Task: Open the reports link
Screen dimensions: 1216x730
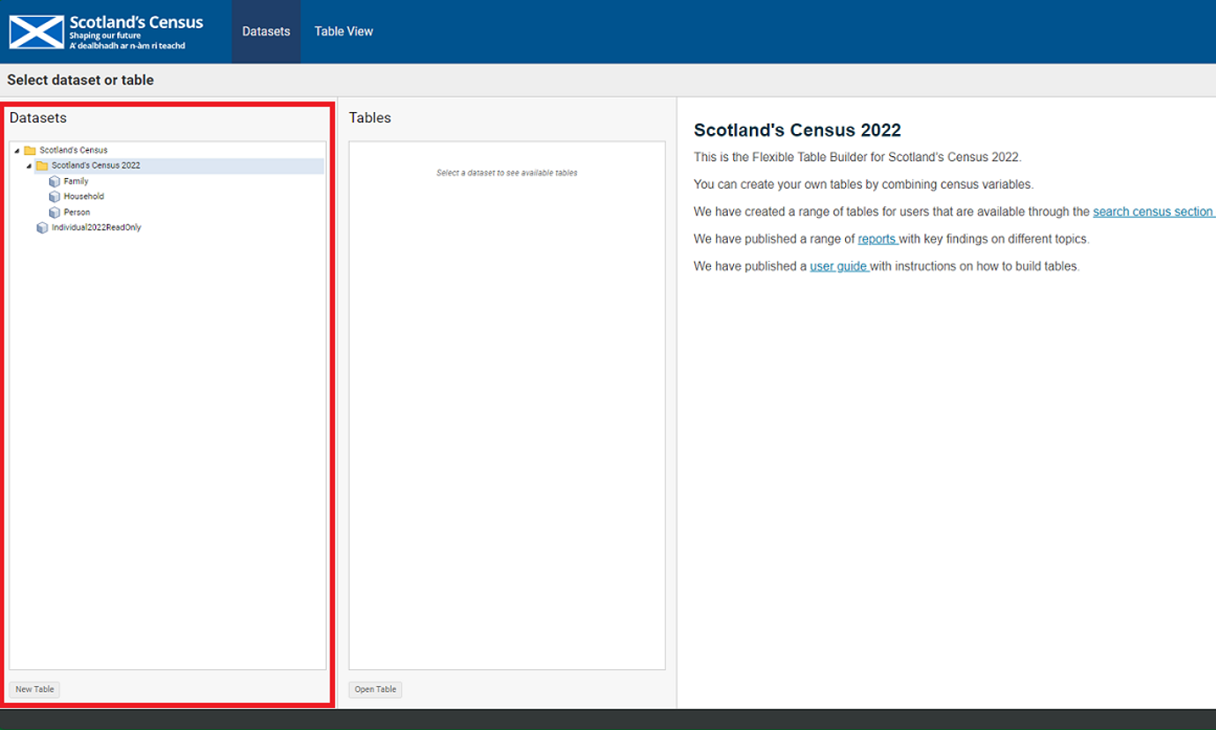Action: tap(877, 239)
